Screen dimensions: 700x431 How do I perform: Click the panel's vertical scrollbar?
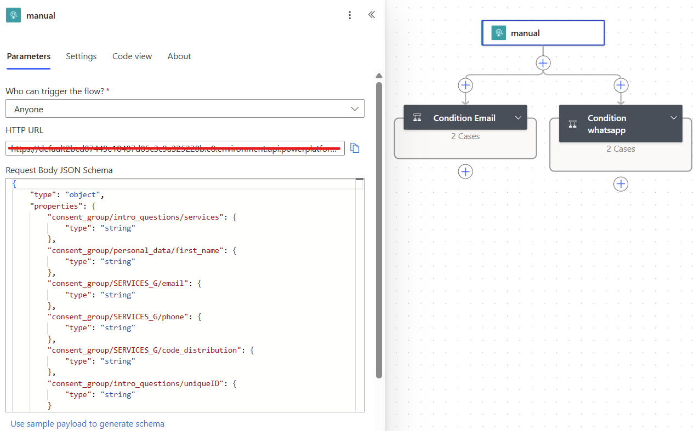click(379, 230)
